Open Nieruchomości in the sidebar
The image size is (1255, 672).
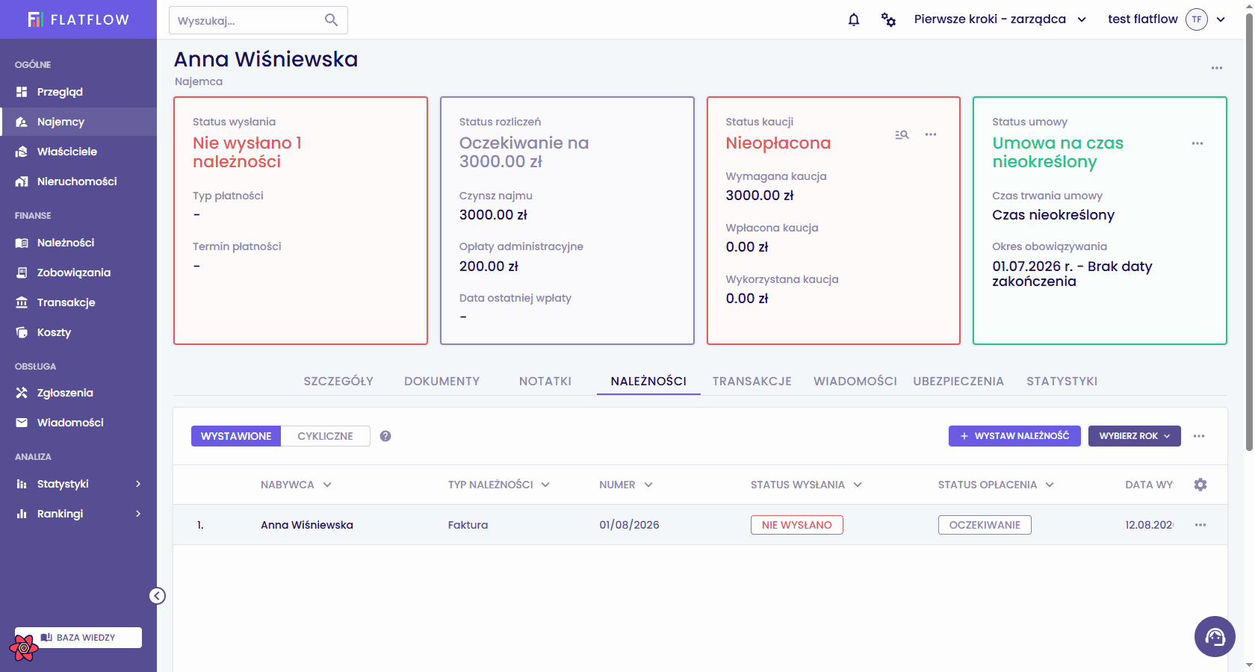click(78, 181)
